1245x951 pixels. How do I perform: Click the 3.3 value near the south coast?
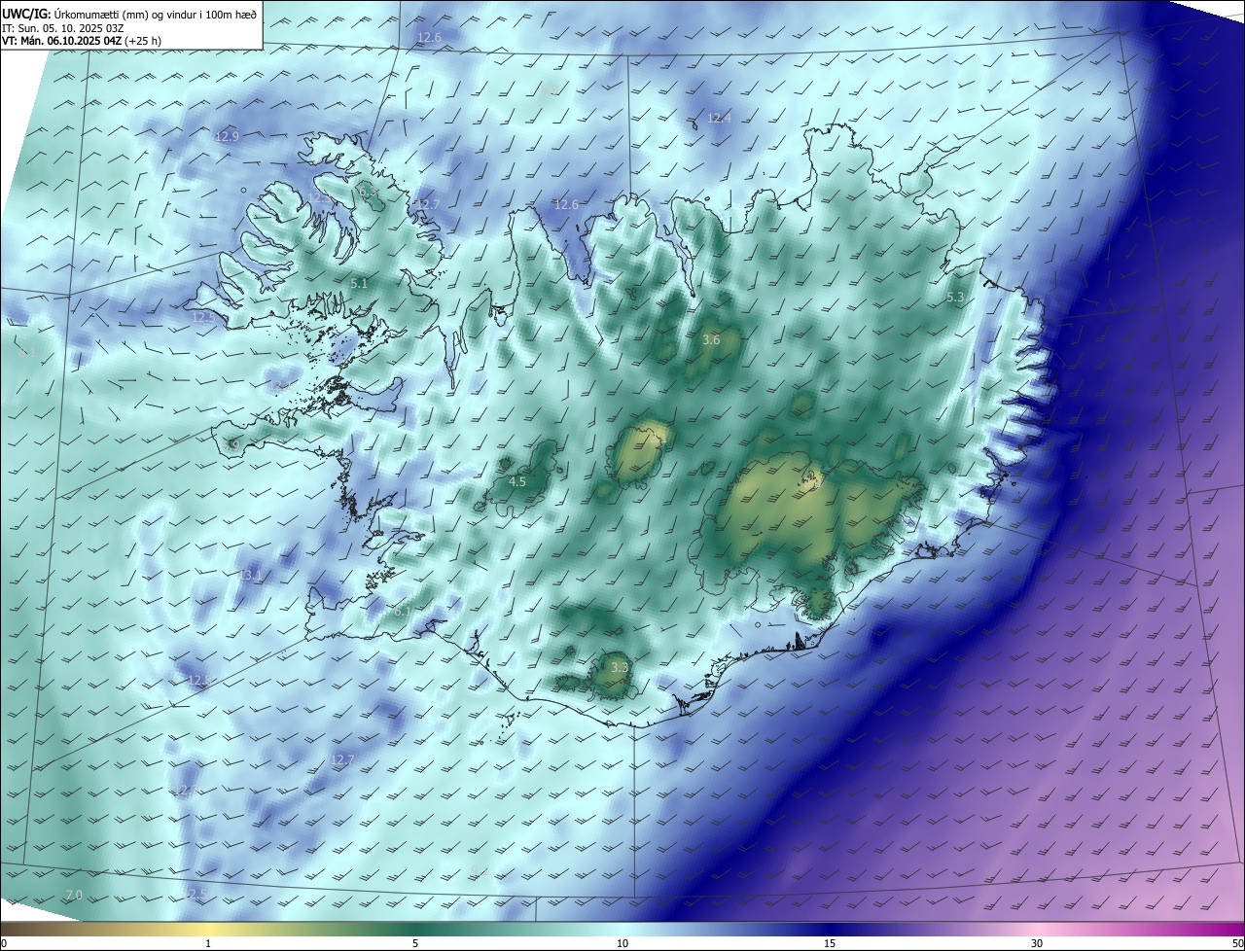click(620, 667)
